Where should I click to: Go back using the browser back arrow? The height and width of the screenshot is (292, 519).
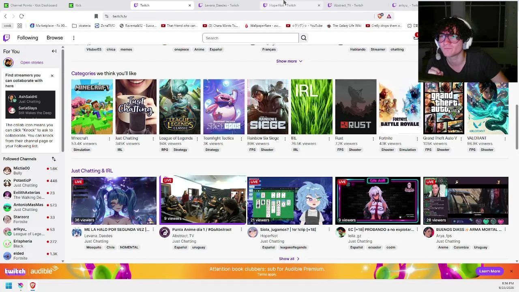tap(5, 16)
